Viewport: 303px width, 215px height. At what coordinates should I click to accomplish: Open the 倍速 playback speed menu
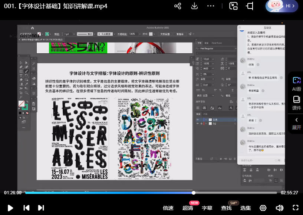168,208
